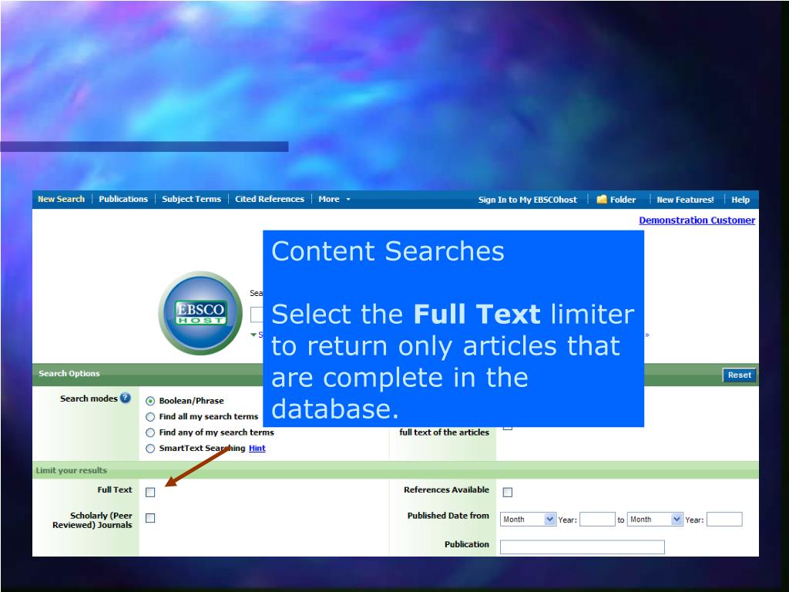Select Find all my search terms
Viewport: 789px width, 592px height.
[150, 417]
